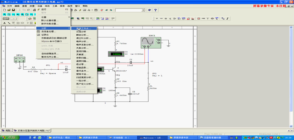This screenshot has width=294, height=140.
Task: Click the MISC component toolbar icon
Action: [x=203, y=19]
